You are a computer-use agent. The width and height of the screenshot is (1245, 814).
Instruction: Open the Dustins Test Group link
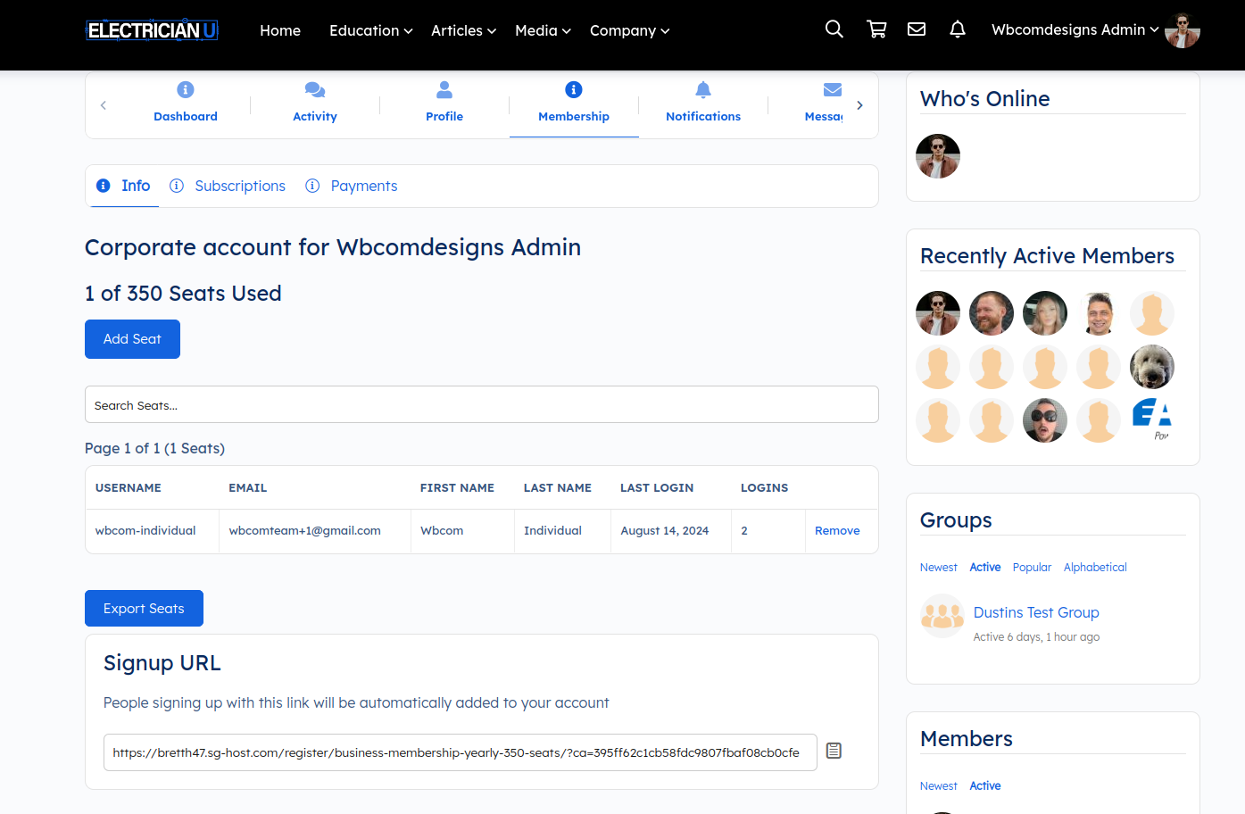(1035, 612)
